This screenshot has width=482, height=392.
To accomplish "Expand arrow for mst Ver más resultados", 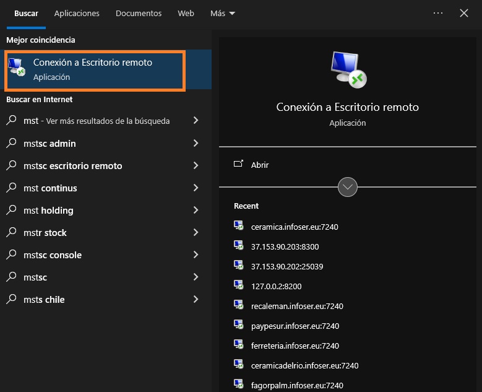I will 196,120.
